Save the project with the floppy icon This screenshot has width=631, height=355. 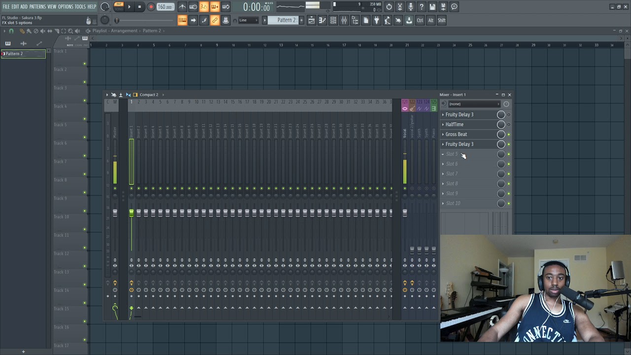432,7
